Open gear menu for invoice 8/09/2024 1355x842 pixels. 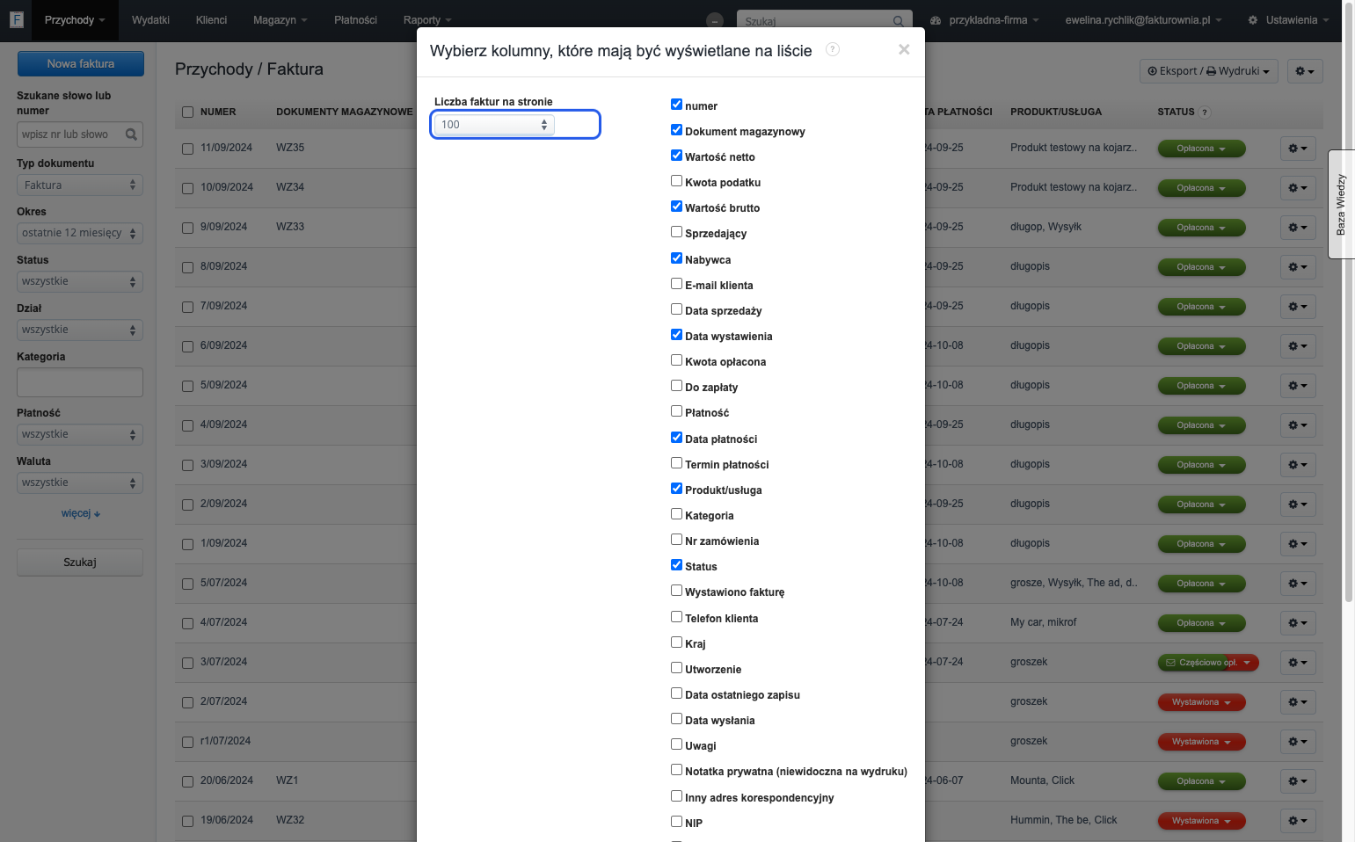[1298, 267]
